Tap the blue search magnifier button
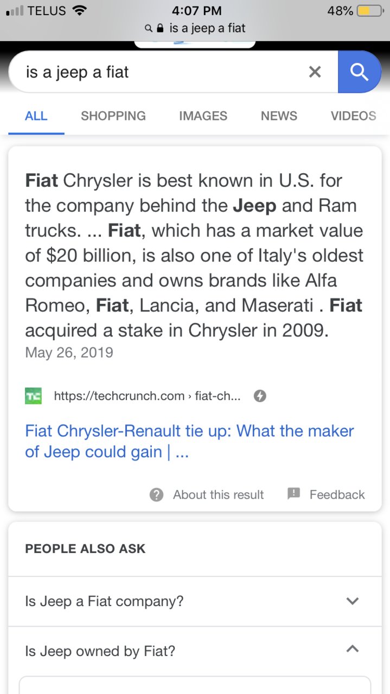 click(x=359, y=72)
